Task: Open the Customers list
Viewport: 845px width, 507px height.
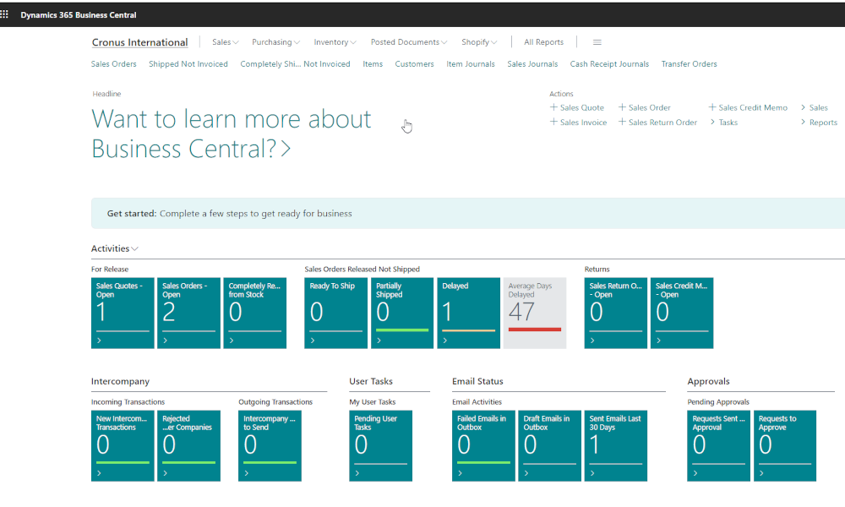Action: [414, 63]
